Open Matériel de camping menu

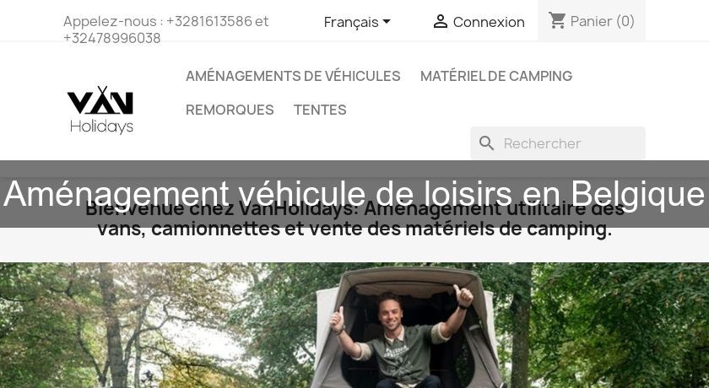(x=496, y=76)
